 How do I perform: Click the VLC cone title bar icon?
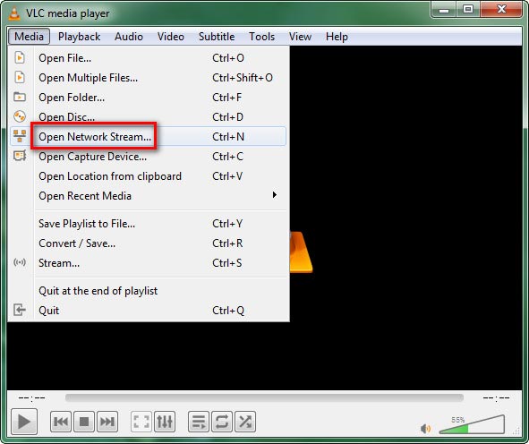point(13,13)
